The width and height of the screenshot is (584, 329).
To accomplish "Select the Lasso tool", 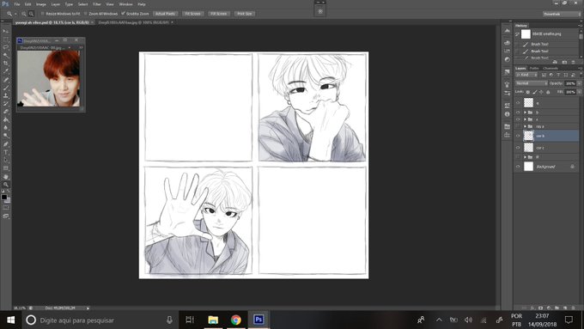I will point(6,47).
